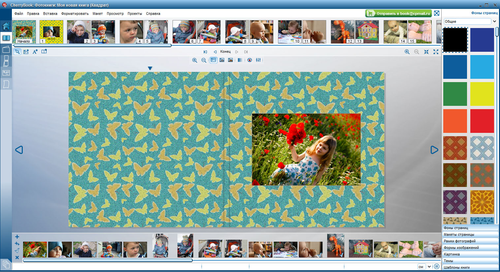
Task: Close the panel with crossed box icon
Action: point(437,13)
